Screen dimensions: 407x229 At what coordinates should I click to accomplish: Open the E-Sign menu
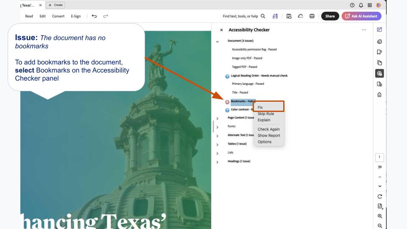tap(76, 16)
